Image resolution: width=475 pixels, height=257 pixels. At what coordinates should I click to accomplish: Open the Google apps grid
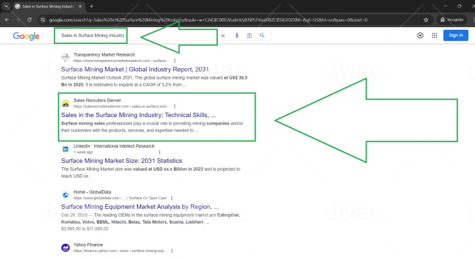click(434, 36)
